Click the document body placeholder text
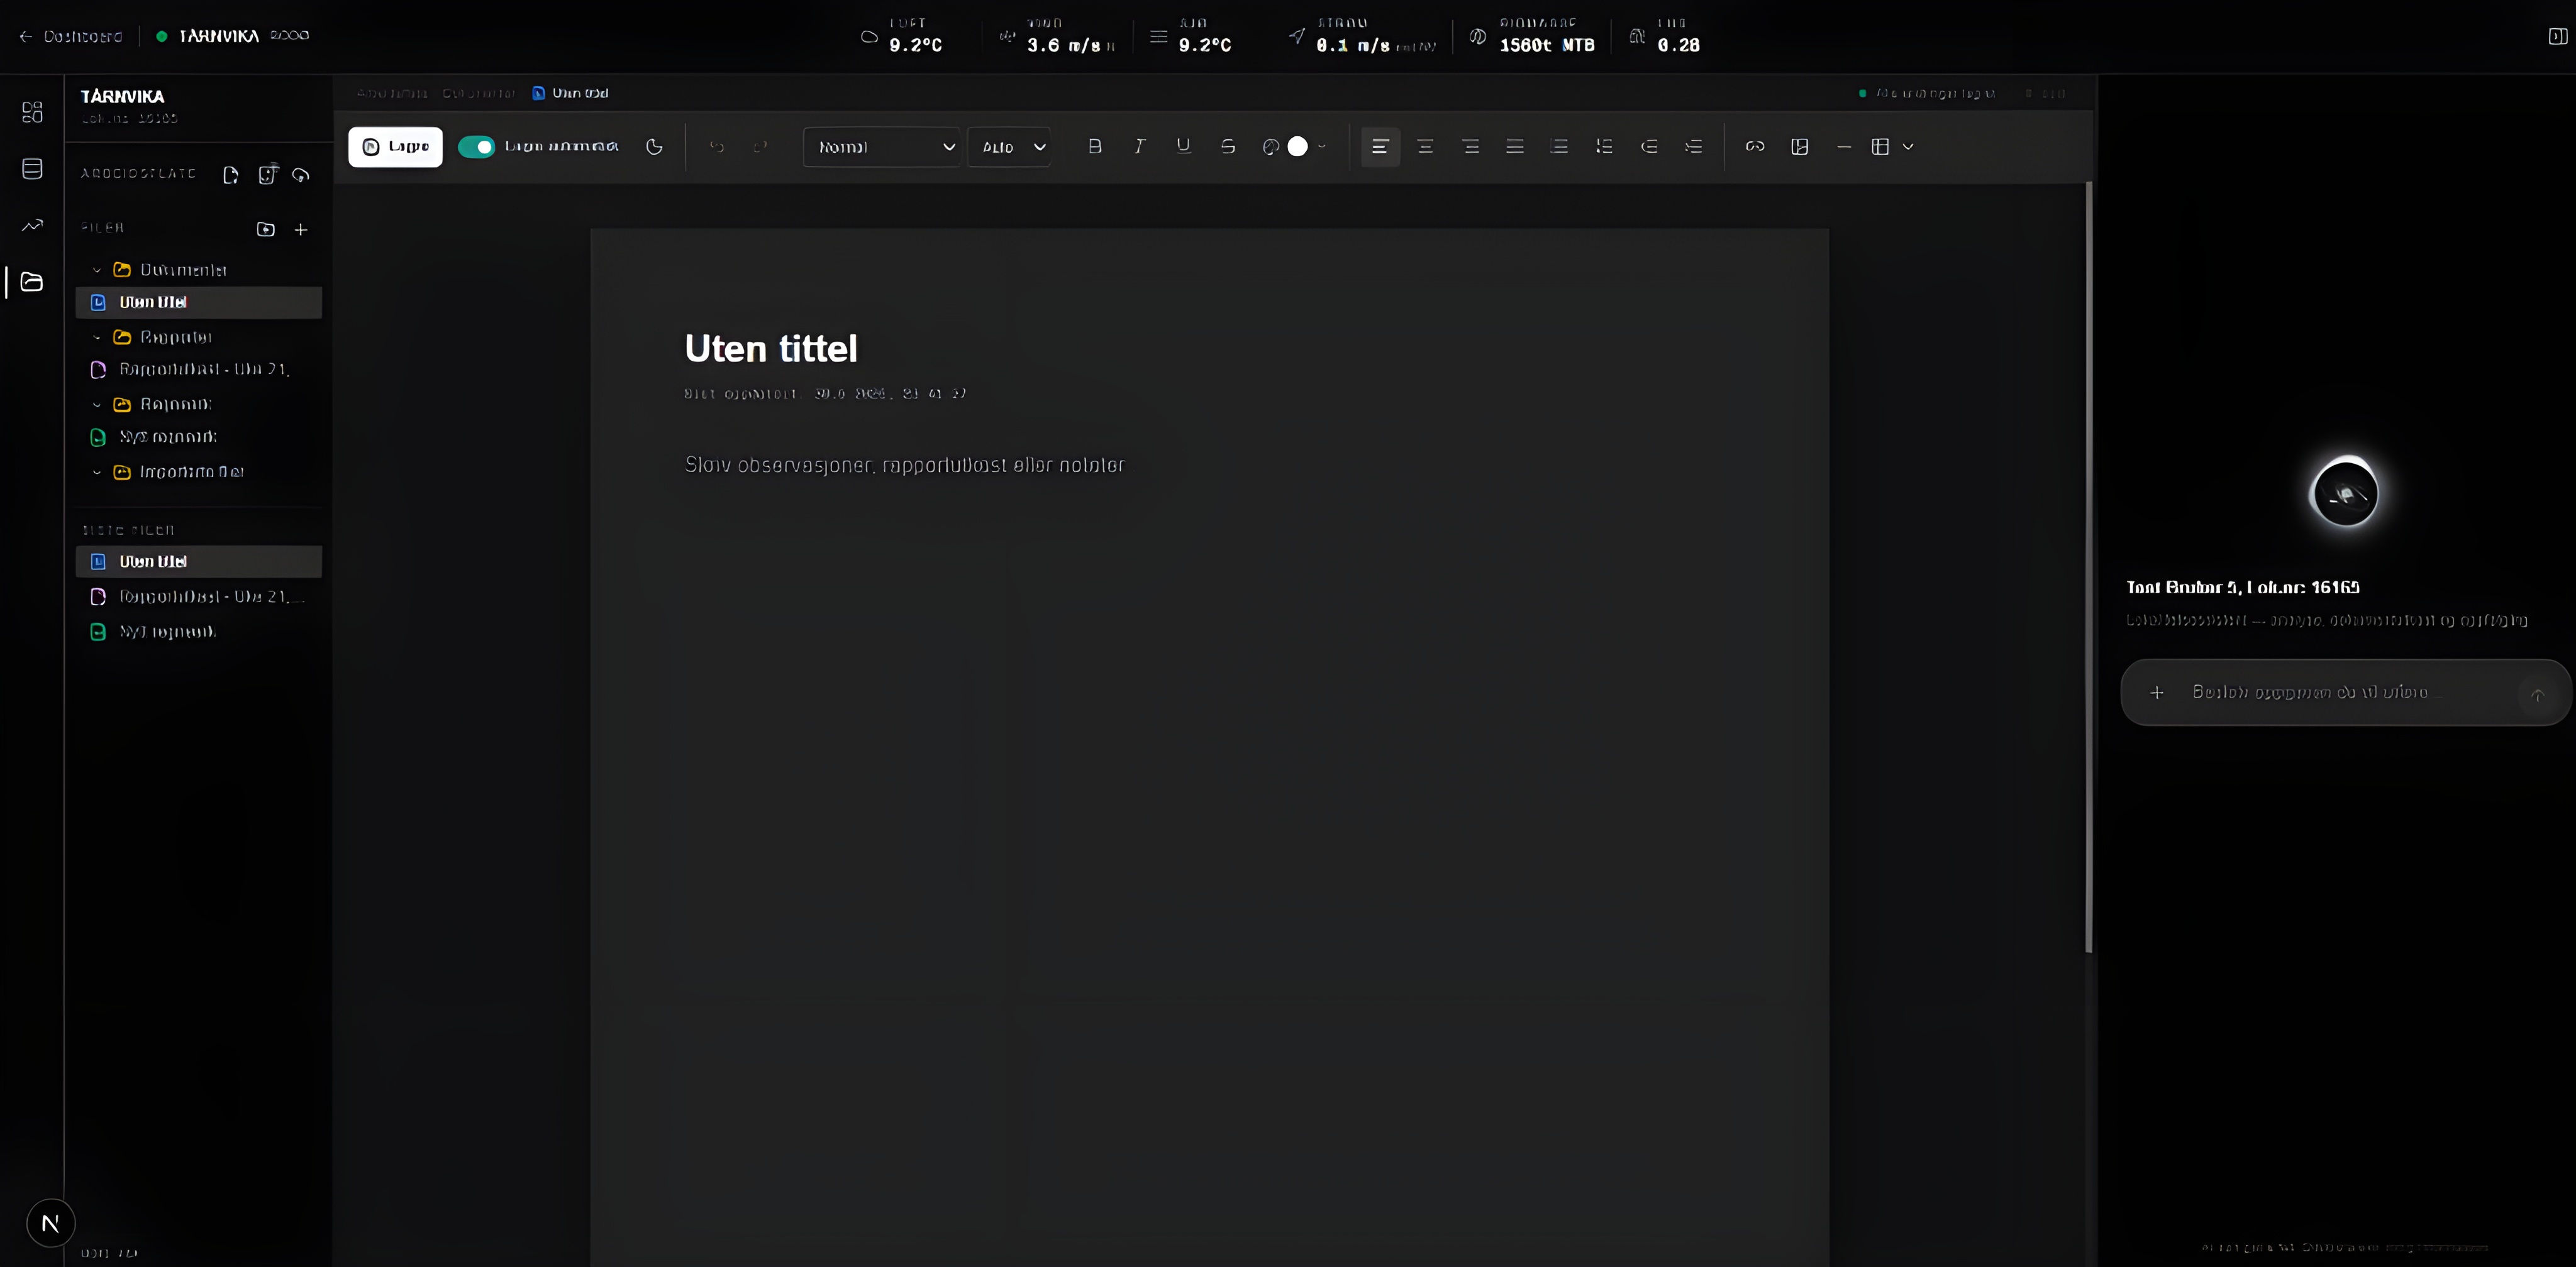The image size is (2576, 1267). click(x=905, y=464)
